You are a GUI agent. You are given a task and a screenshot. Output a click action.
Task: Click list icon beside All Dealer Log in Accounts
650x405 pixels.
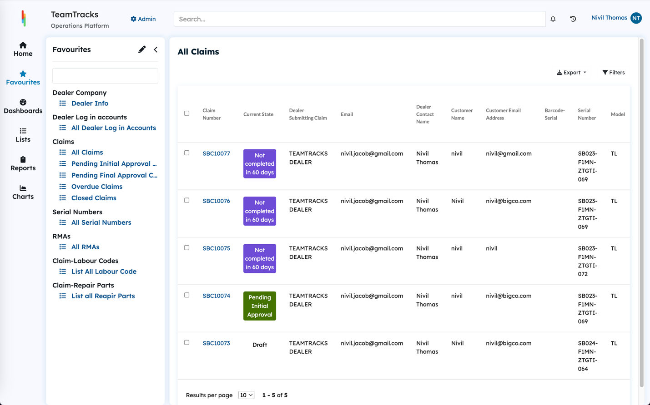[x=63, y=128]
